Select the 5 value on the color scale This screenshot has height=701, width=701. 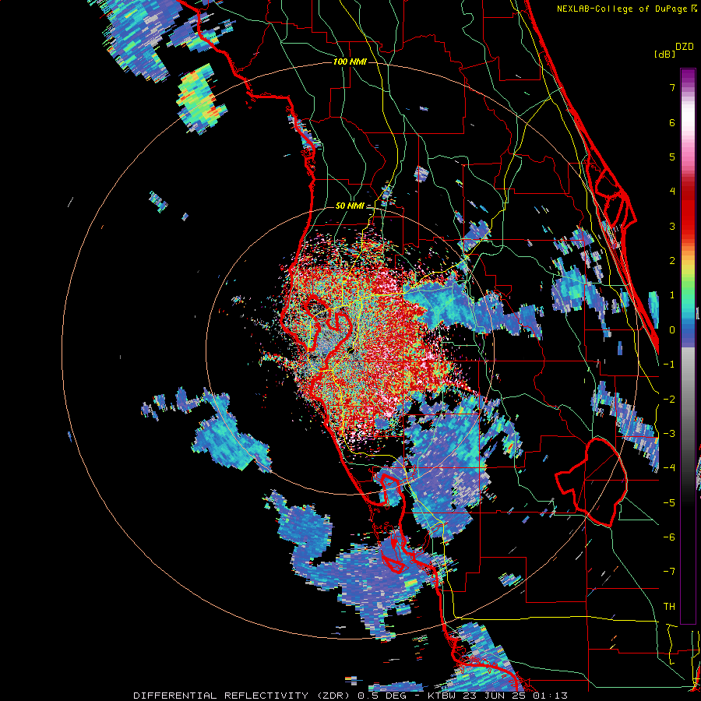coord(672,157)
